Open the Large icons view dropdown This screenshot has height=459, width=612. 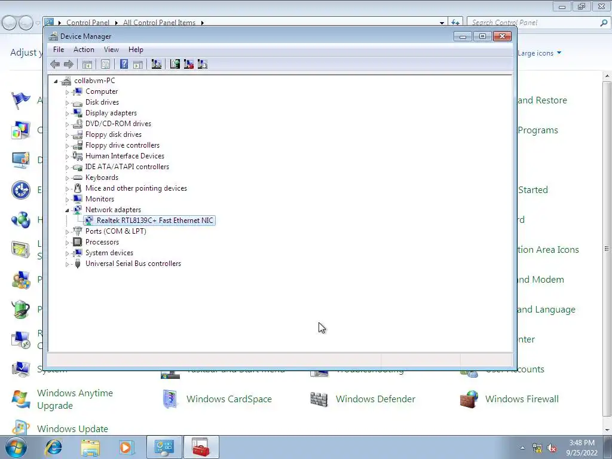point(540,53)
